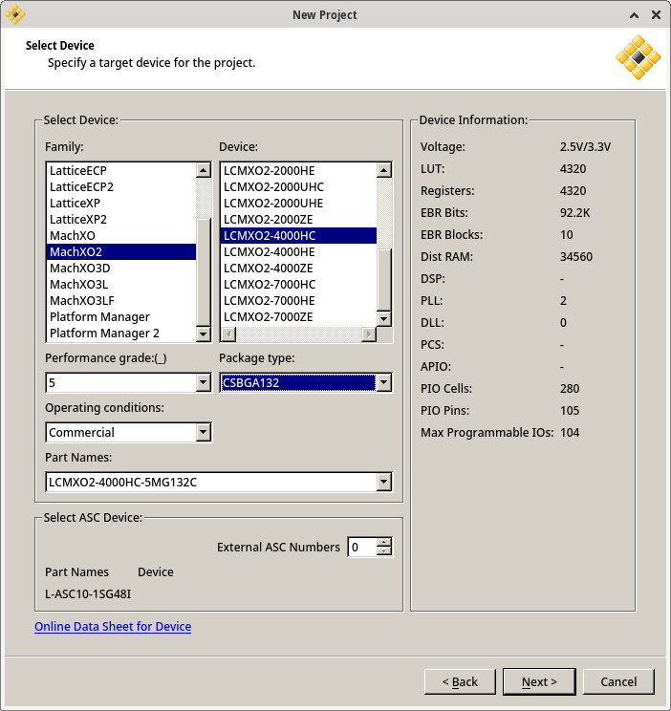
Task: Select Platform Manager family
Action: (121, 317)
